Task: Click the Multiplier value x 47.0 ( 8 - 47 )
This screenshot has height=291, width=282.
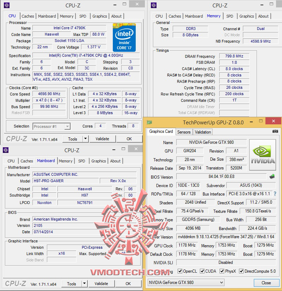Action: [x=49, y=100]
